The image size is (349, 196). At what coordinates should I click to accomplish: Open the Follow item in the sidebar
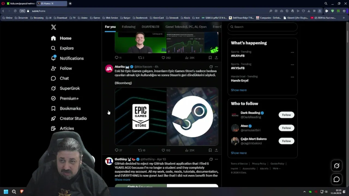coord(61,68)
